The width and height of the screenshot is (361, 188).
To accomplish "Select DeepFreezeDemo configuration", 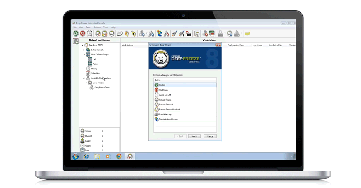I will 102,87.
